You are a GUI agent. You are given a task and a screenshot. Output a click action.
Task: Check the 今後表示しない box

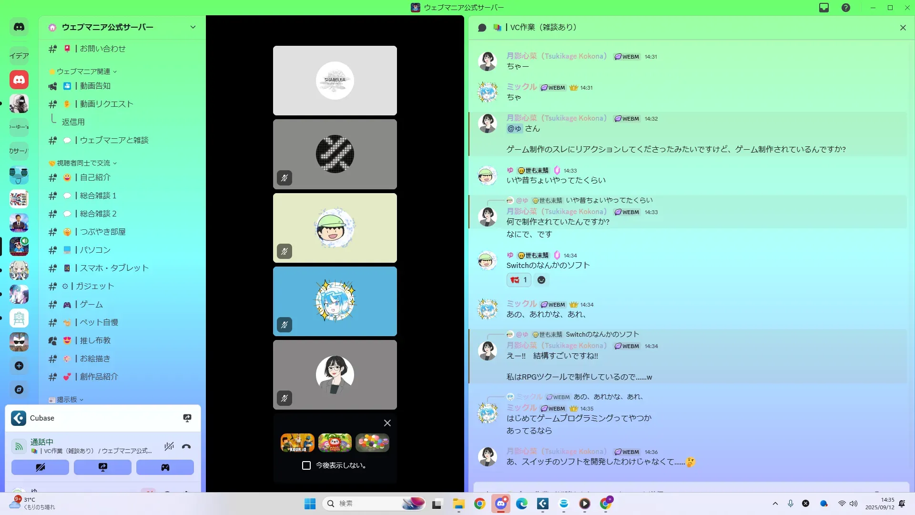coord(306,465)
